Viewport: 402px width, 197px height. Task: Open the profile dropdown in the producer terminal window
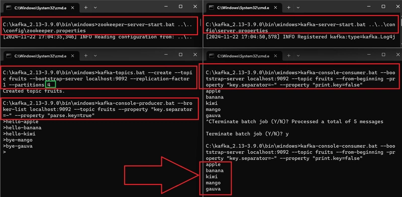[x=95, y=56]
